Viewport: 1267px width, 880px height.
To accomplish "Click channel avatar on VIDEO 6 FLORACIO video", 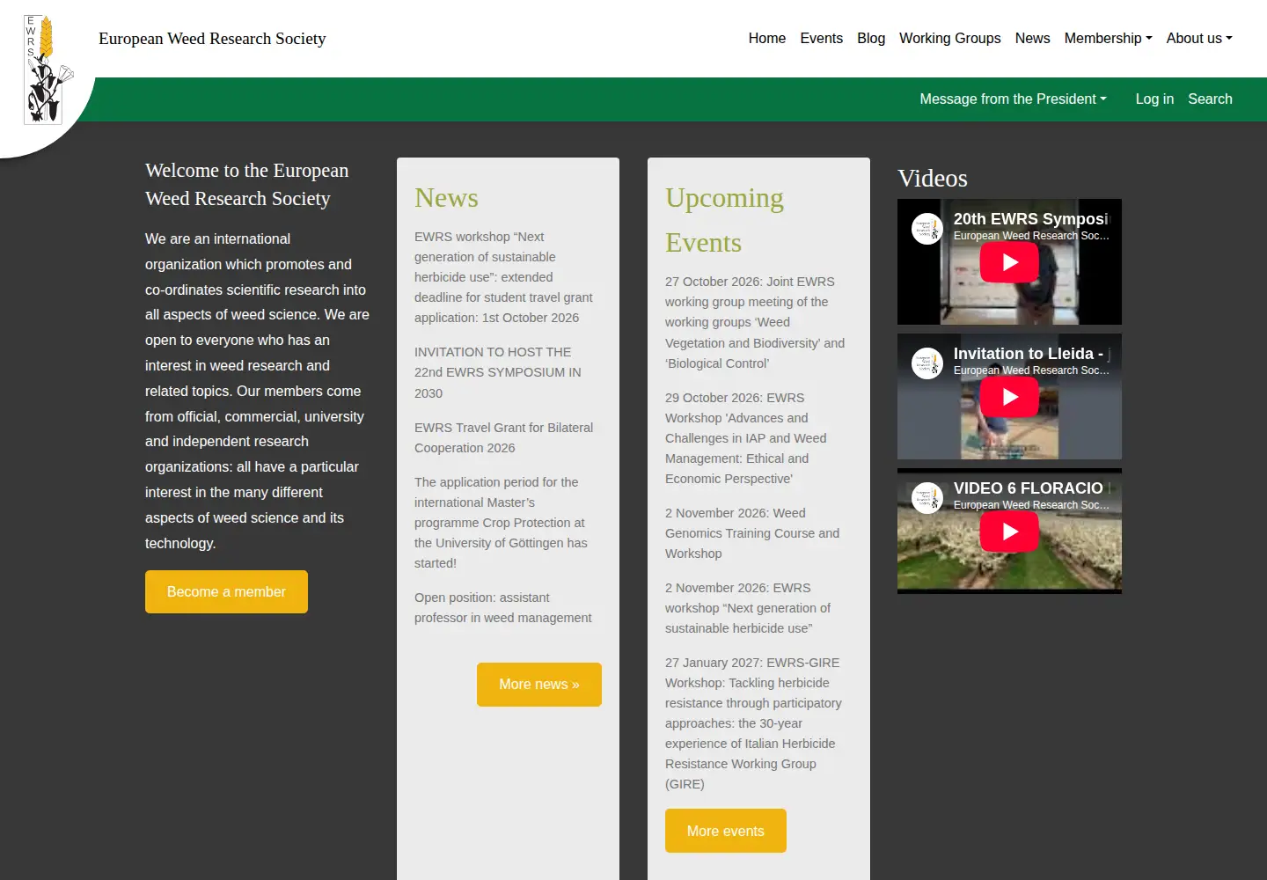I will point(927,498).
